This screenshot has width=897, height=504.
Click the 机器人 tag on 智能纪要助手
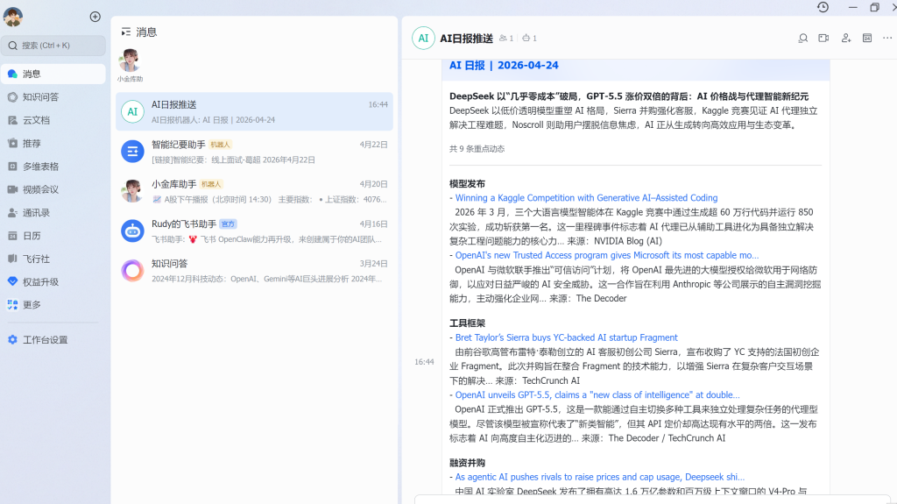pos(220,145)
